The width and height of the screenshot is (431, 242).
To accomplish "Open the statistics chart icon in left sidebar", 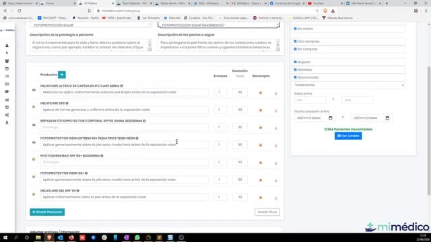I will point(7,99).
